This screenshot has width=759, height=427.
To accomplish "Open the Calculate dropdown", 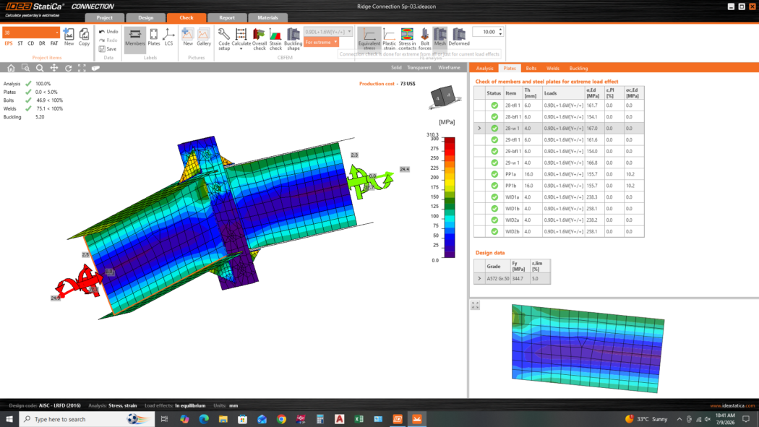I will (241, 39).
